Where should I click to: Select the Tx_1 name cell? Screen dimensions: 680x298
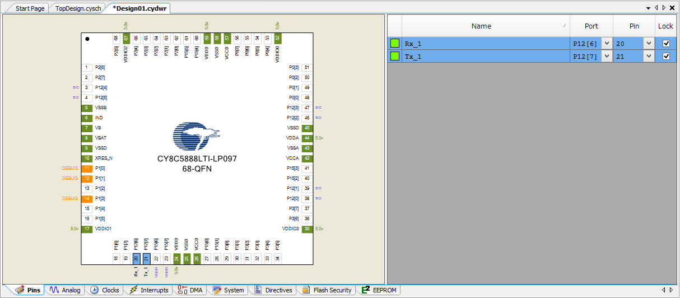486,56
